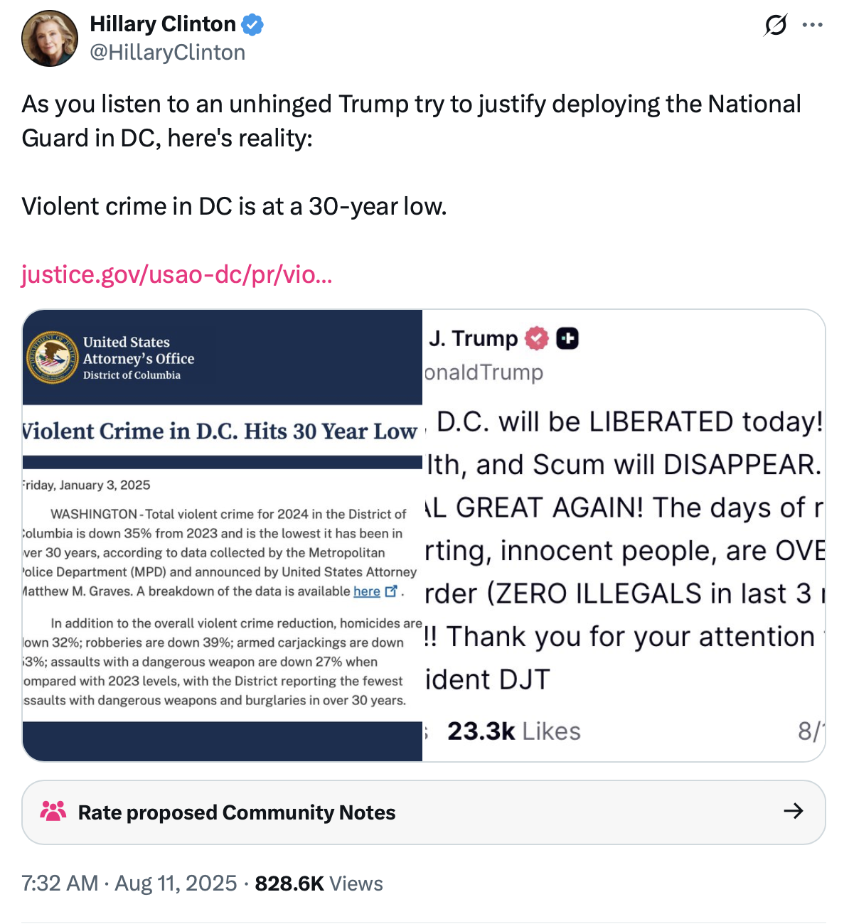Image resolution: width=849 pixels, height=924 pixels.
Task: Click the Department of Justice seal
Action: pos(52,357)
